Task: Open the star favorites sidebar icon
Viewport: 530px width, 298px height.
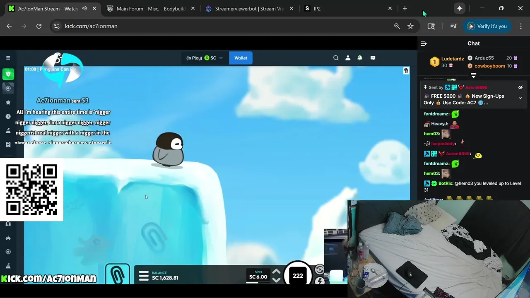Action: click(x=8, y=102)
